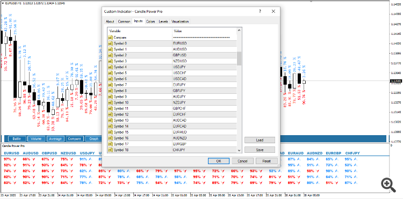403x199 pixels.
Task: Select the AUDUSD value cell
Action: (x=204, y=49)
